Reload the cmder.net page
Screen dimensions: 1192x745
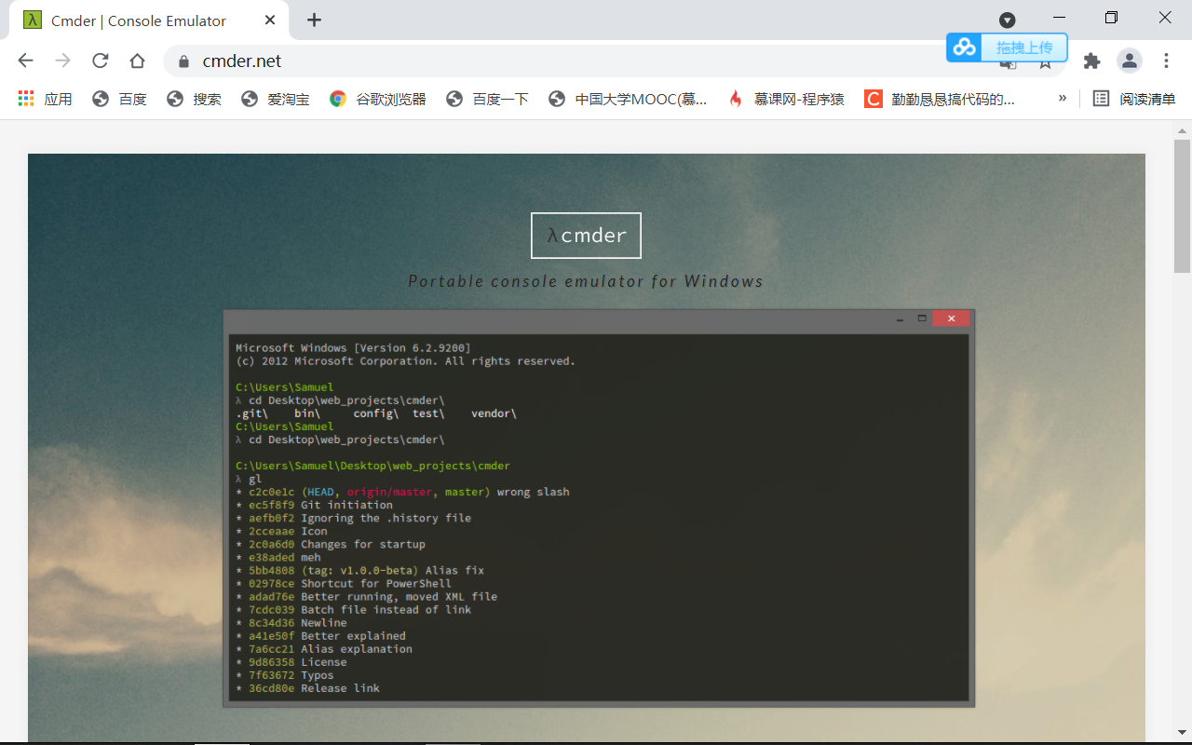tap(100, 61)
